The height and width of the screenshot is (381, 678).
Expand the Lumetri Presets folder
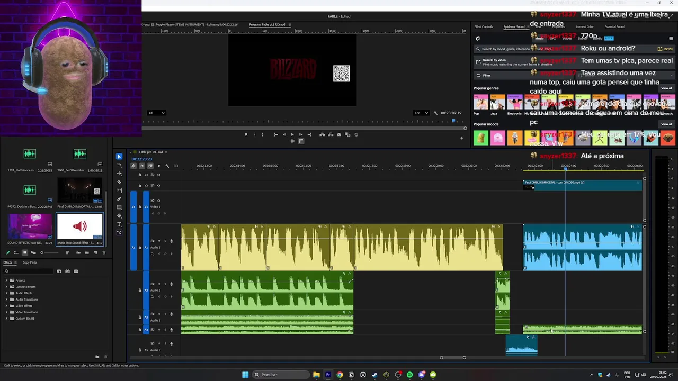[6, 287]
